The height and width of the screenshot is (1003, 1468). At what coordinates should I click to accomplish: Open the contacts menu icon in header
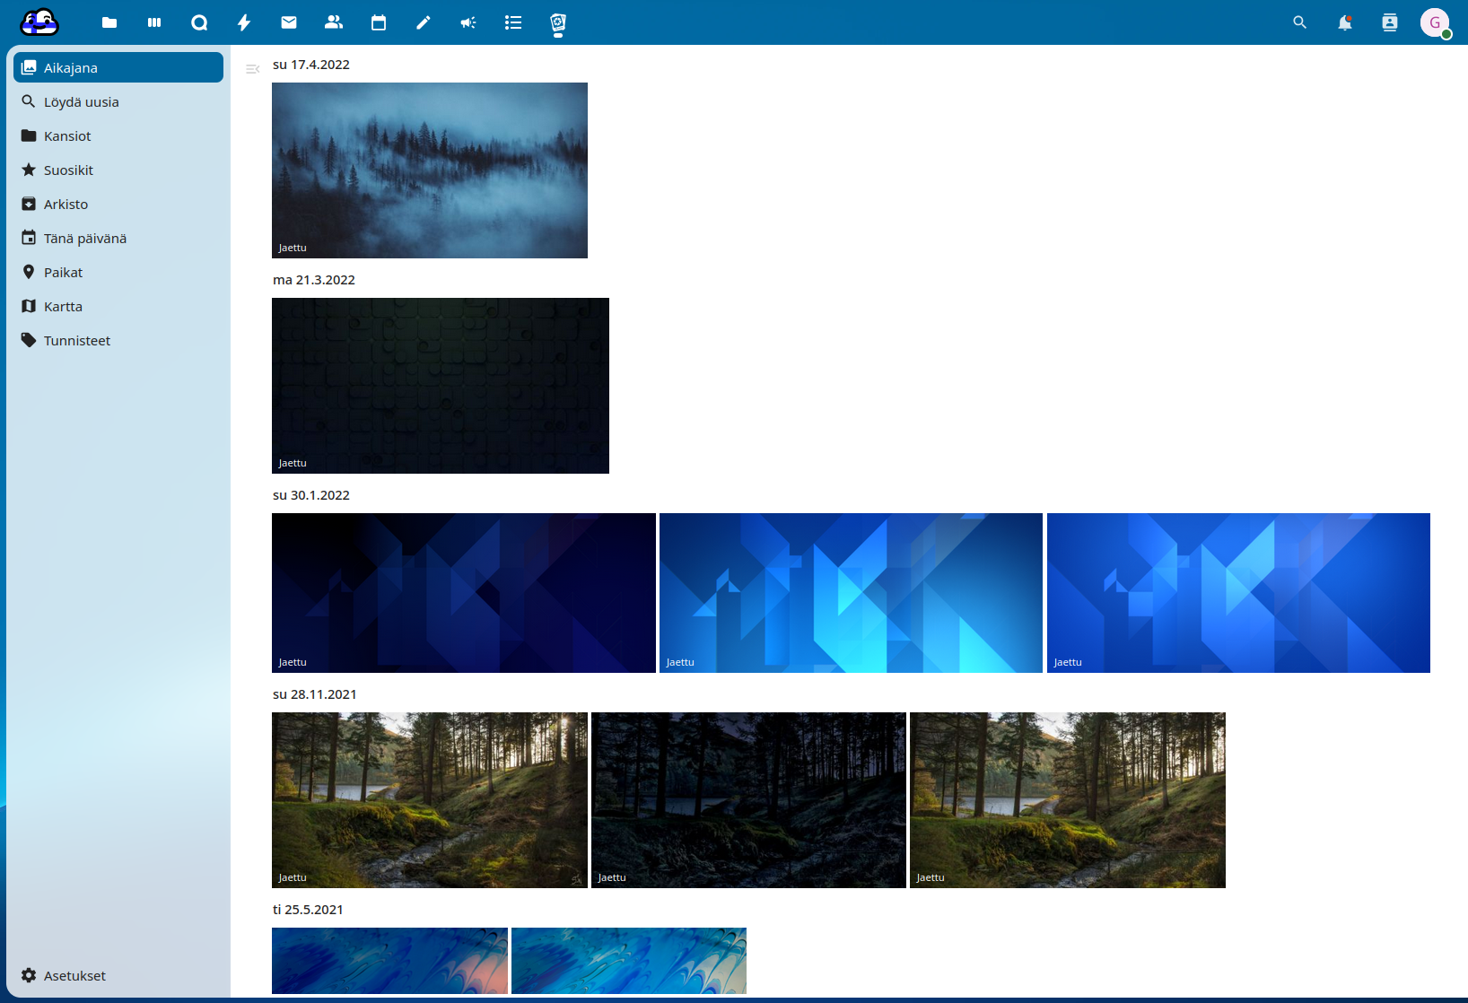click(1389, 22)
